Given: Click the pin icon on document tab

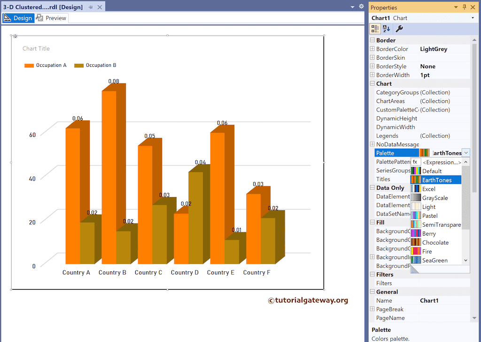Looking at the screenshot, I should coord(91,7).
